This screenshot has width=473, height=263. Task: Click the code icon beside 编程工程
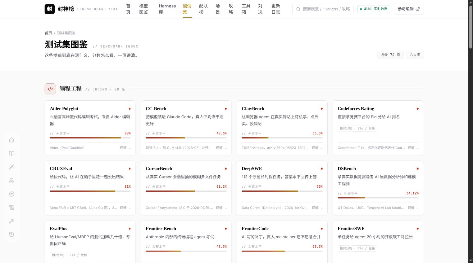coord(50,89)
